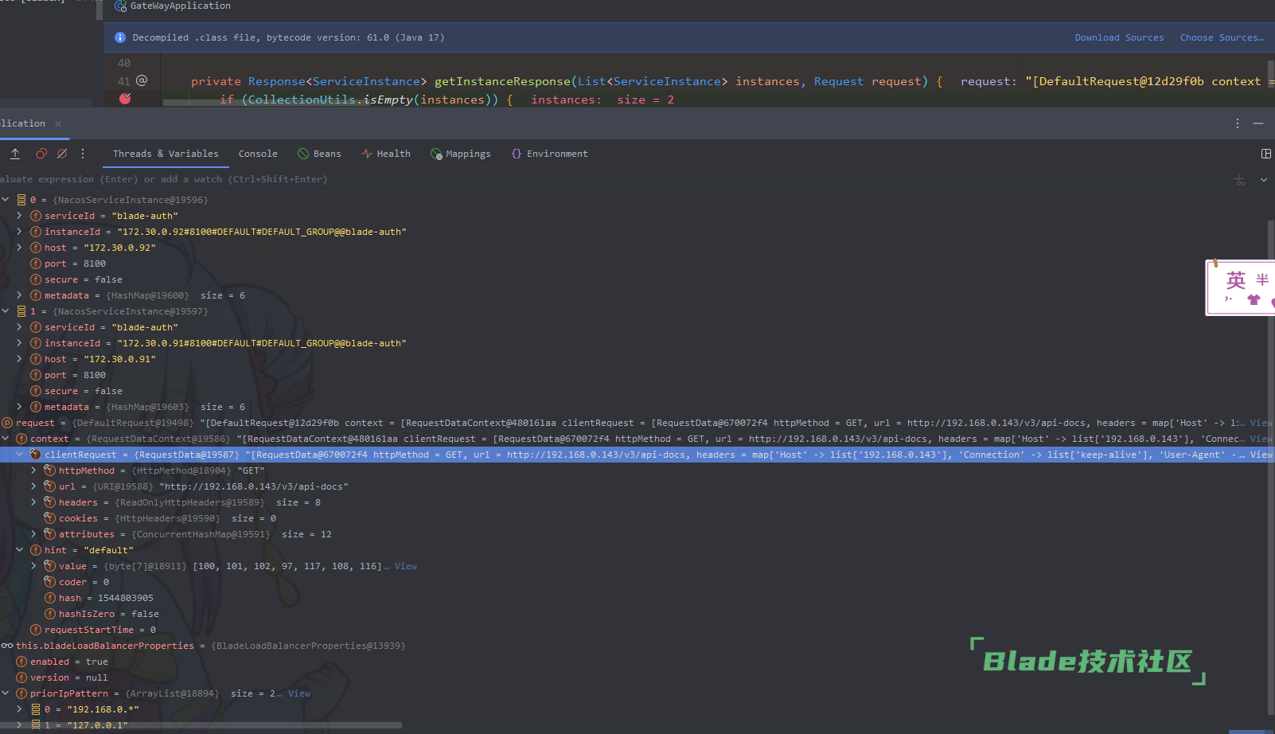Collapse priorIpPattern ArrayList node
Viewport: 1275px width, 734px height.
click(6, 693)
